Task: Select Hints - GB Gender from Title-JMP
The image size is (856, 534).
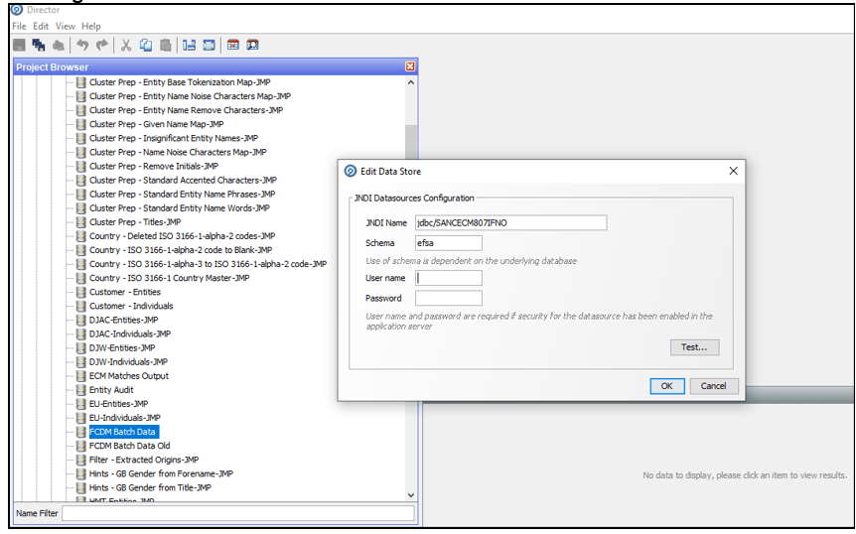Action: tap(150, 488)
